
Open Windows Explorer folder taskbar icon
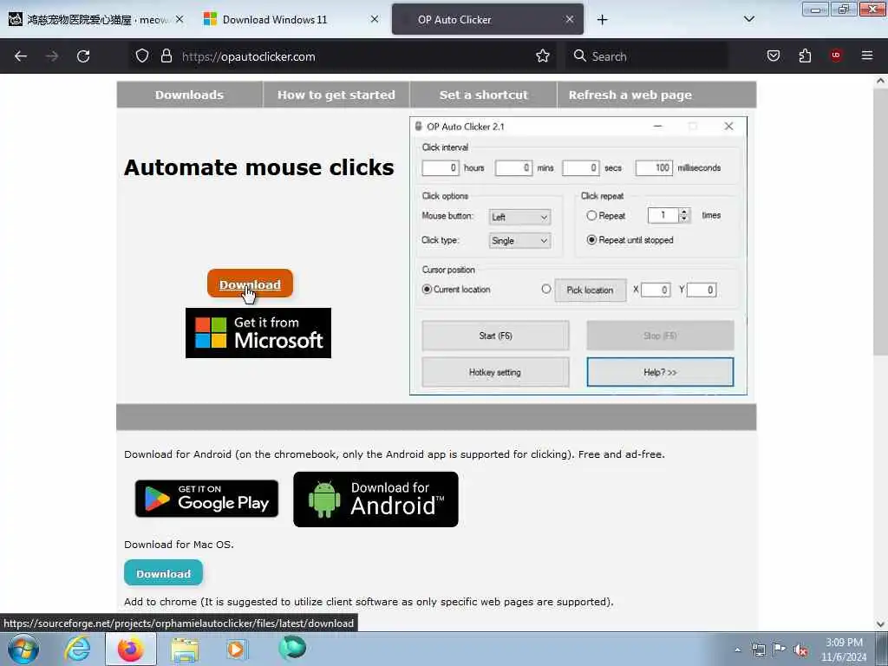pos(185,649)
